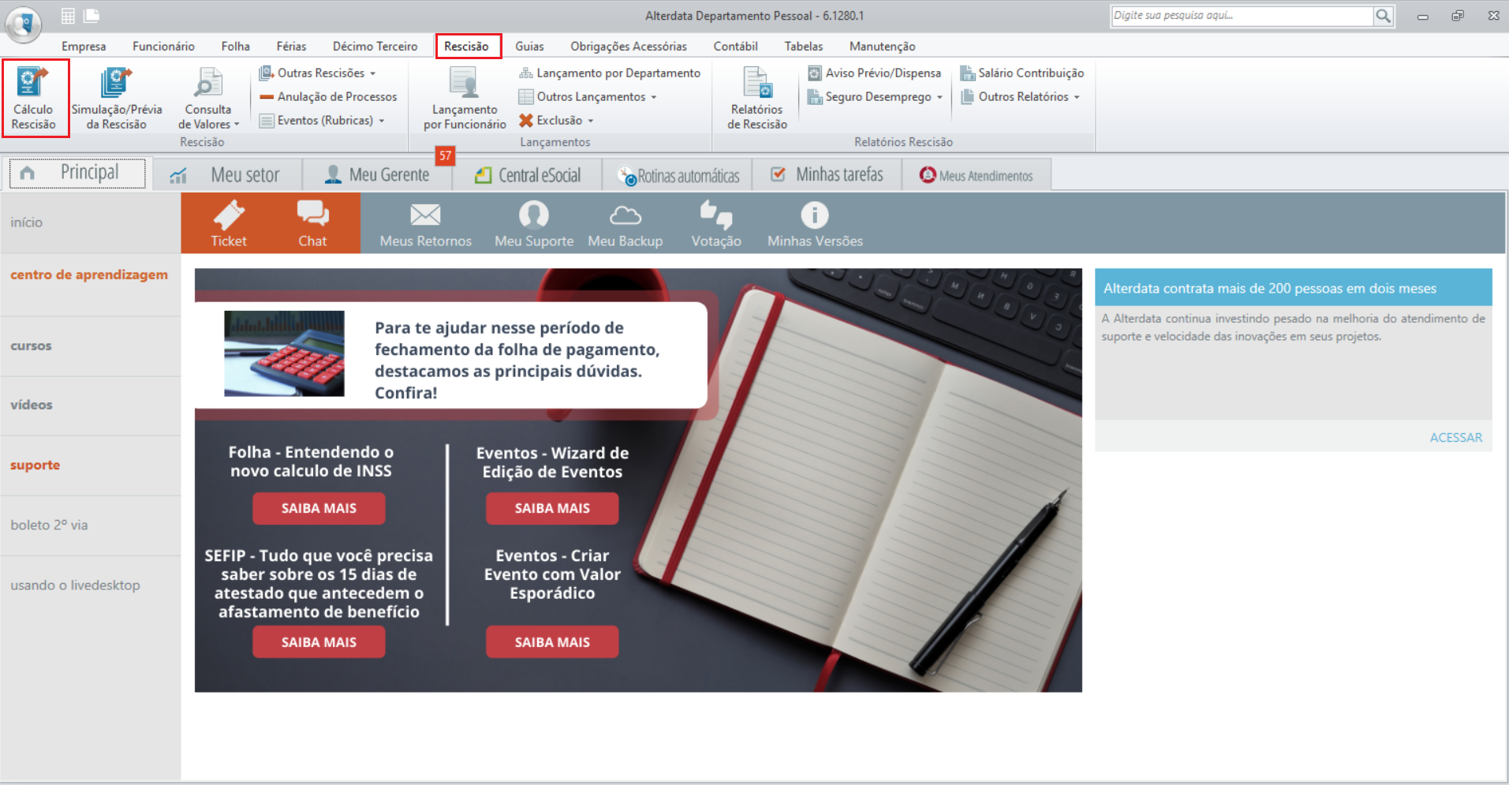Screen dimensions: 1509x785
Task: Open the Guias ribbon tab
Action: pos(529,46)
